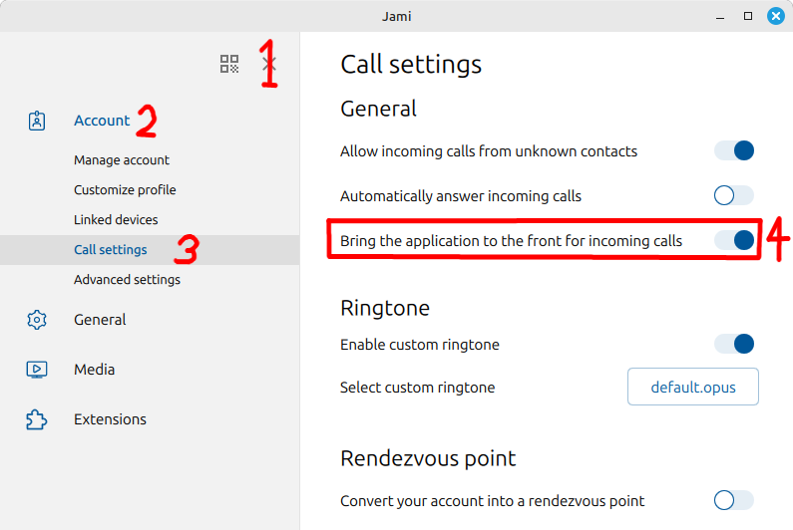Viewport: 793px width, 530px height.
Task: Expand the Media settings section
Action: pos(94,370)
